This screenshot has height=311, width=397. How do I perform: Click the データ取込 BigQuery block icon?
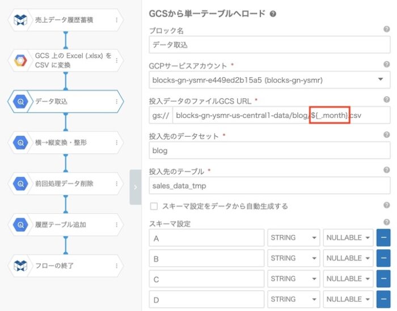20,102
